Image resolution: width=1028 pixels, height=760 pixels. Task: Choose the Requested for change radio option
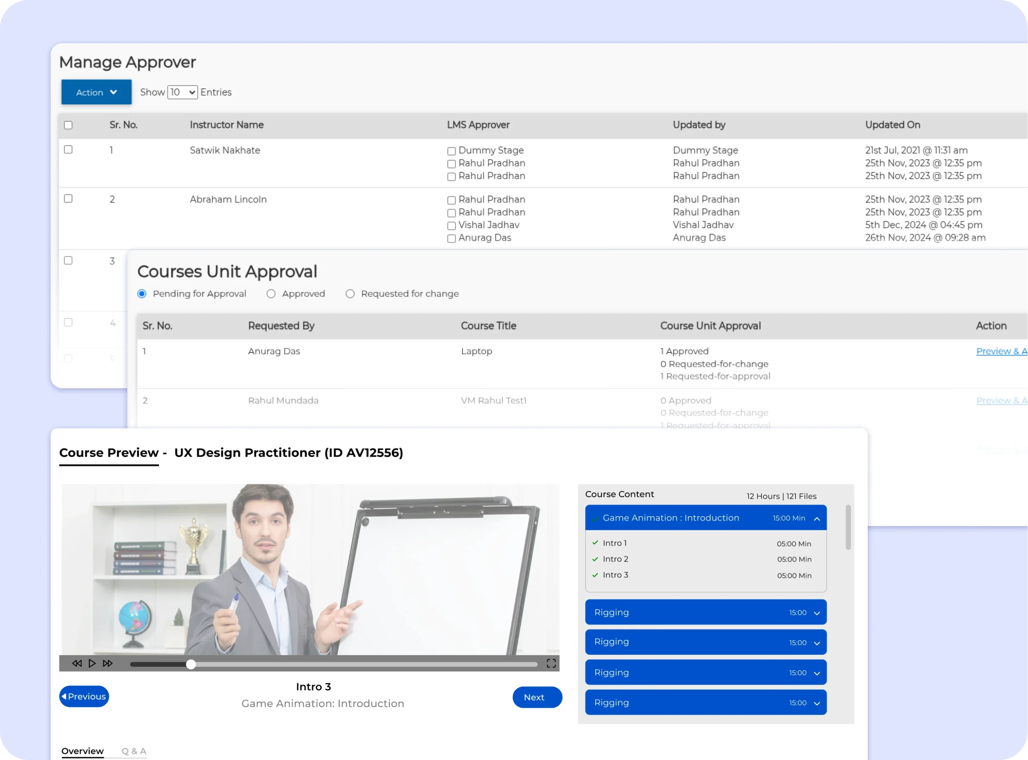coord(350,293)
